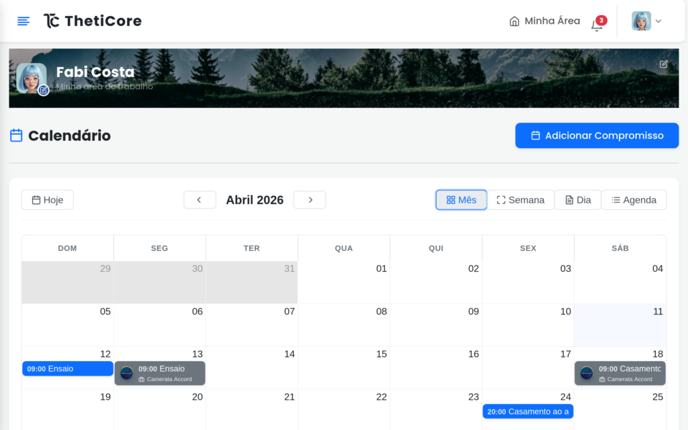This screenshot has width=688, height=430.
Task: Select day 01 in calendar
Action: tap(344, 282)
